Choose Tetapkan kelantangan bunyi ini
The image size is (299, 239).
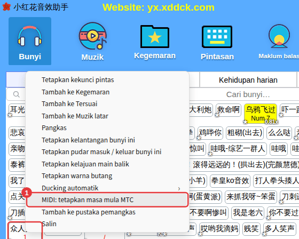coord(107,140)
